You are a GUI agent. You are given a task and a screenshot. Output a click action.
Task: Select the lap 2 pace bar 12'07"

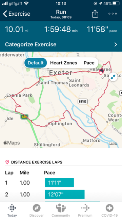pos(65,194)
